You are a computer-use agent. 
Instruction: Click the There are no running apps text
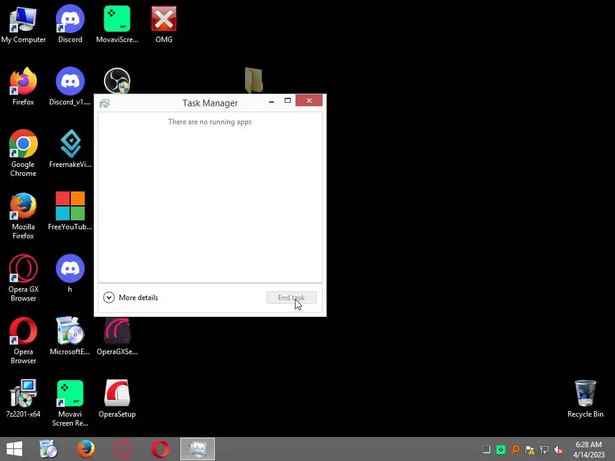click(x=210, y=122)
